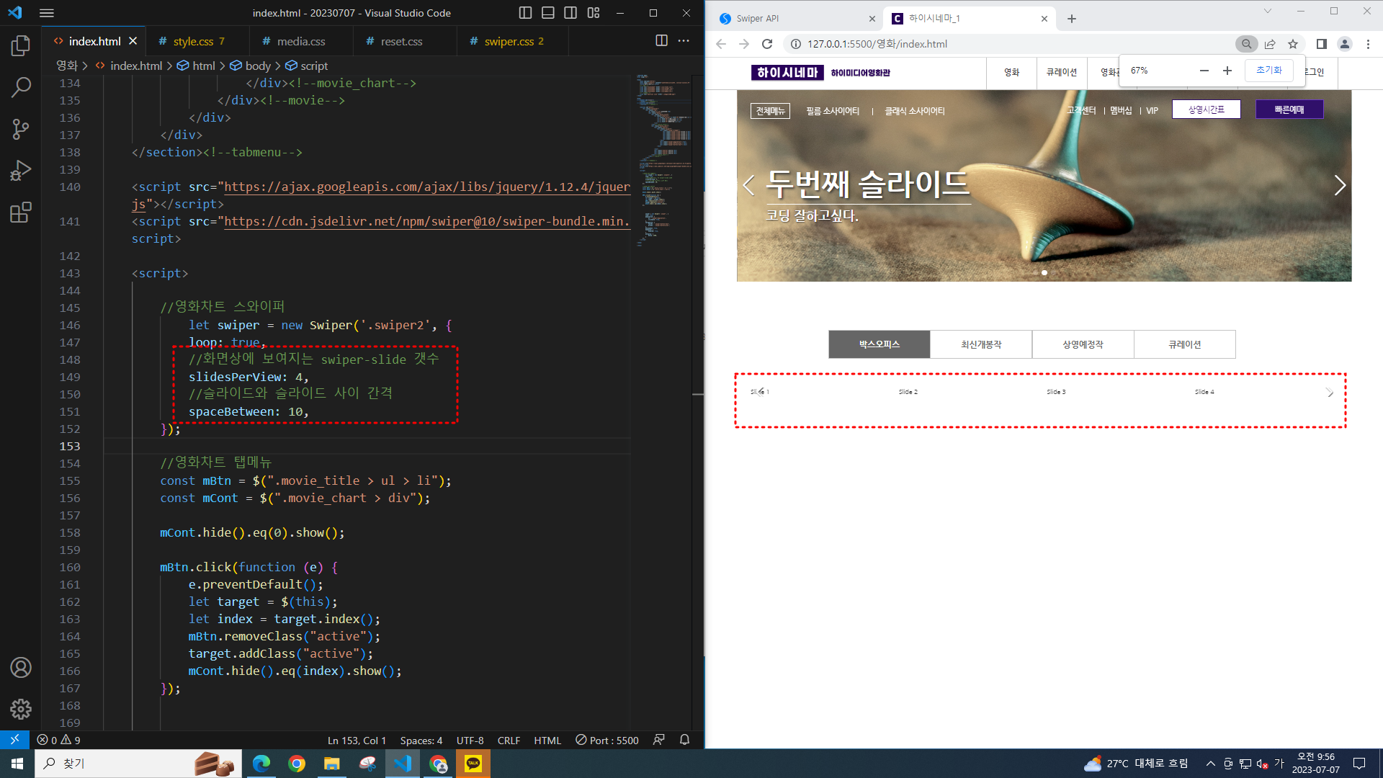Expand the editor more actions ellipsis
Screen dimensions: 1383x778
(684, 41)
